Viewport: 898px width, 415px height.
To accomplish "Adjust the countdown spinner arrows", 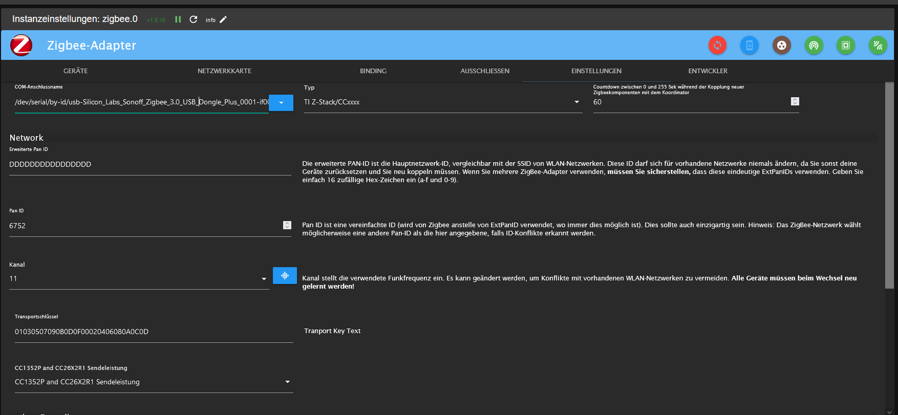I will coord(795,101).
